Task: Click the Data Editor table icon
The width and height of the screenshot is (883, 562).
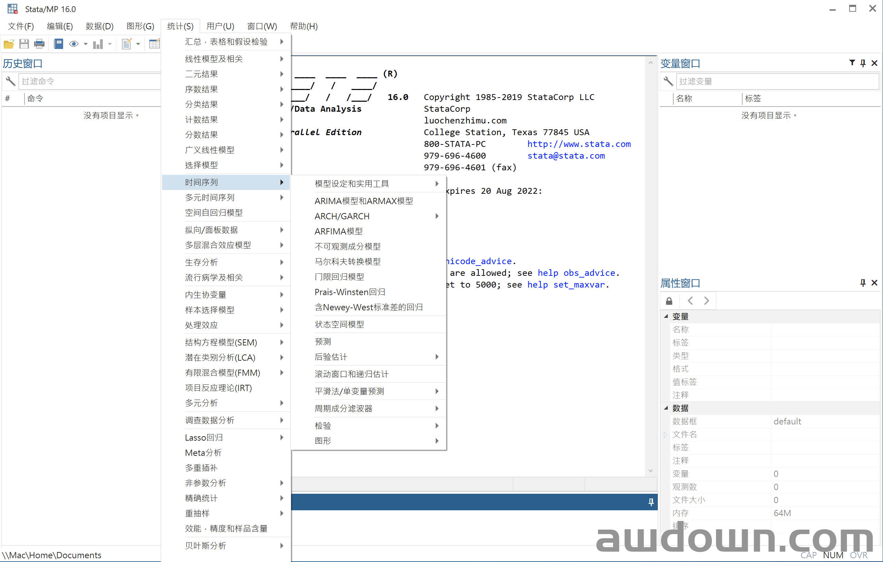Action: [155, 44]
